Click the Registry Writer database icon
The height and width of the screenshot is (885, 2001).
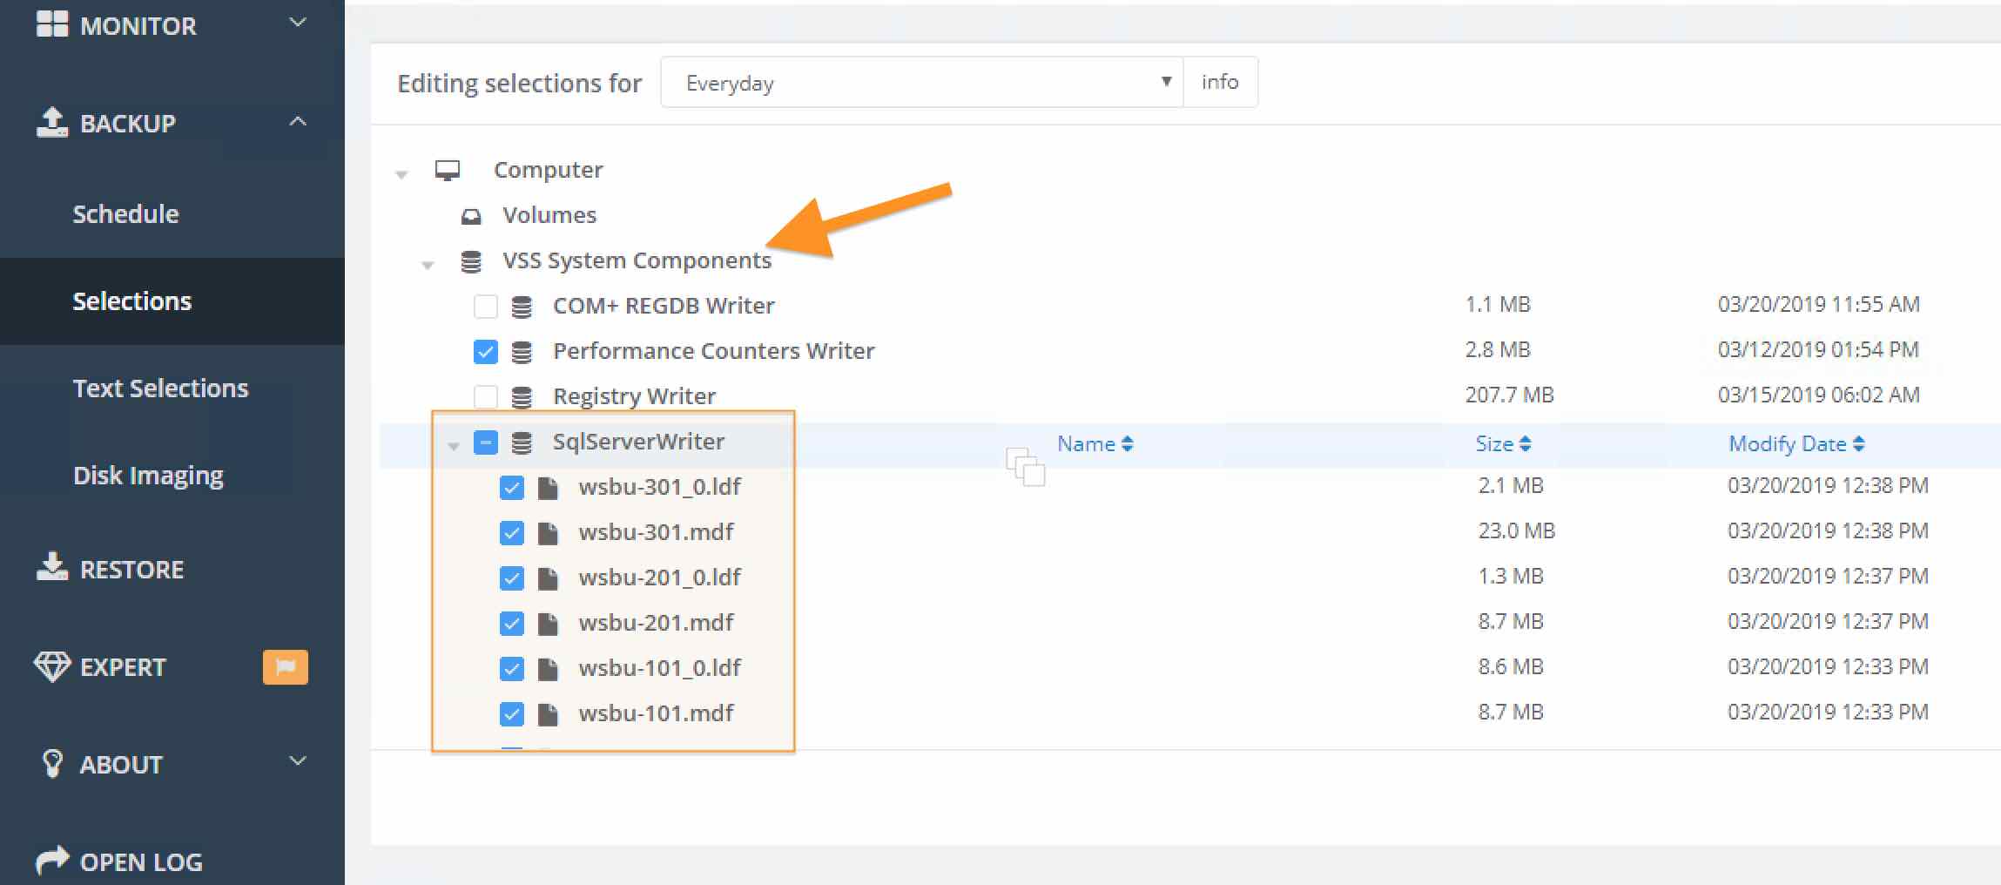(x=522, y=397)
